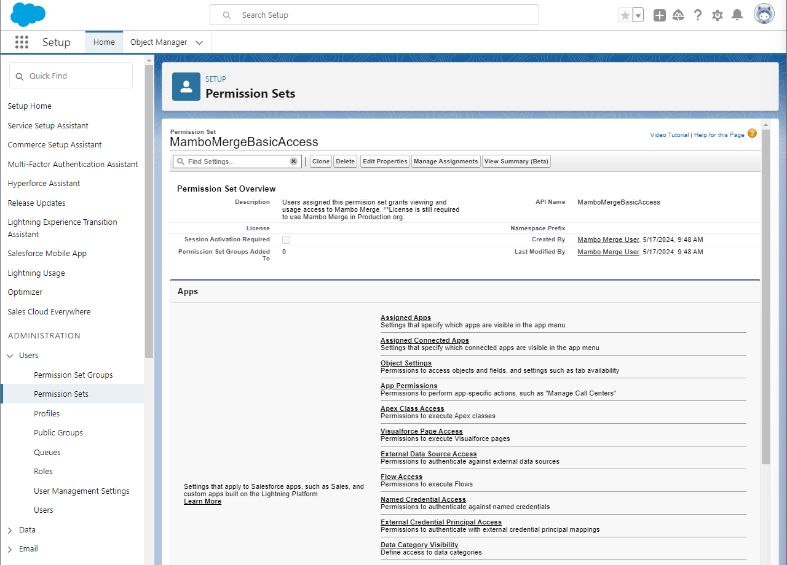787x565 pixels.
Task: Open the Object Settings link
Action: pyautogui.click(x=406, y=363)
